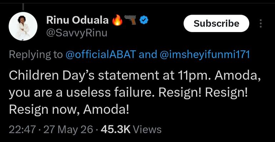Click the pistol emoji beside the name

pyautogui.click(x=130, y=20)
